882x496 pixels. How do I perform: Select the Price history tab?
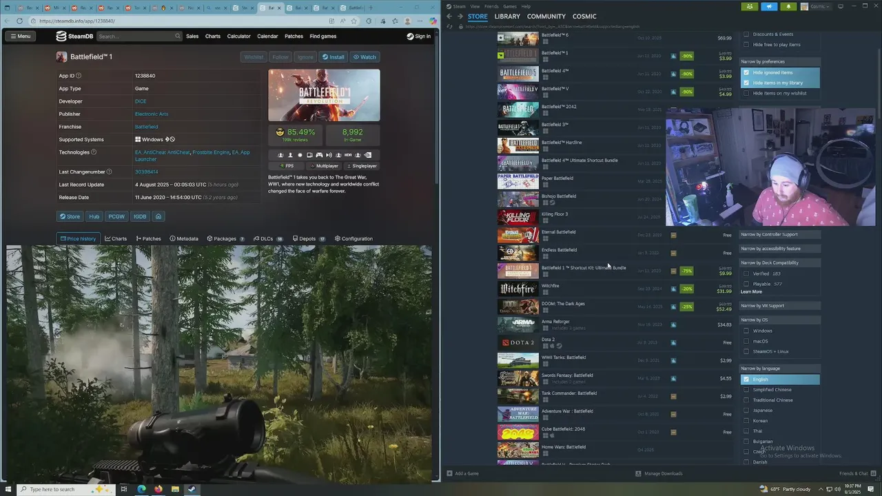(78, 238)
